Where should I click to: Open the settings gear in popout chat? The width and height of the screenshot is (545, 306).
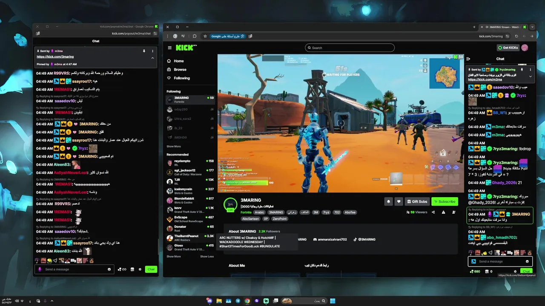[140, 269]
